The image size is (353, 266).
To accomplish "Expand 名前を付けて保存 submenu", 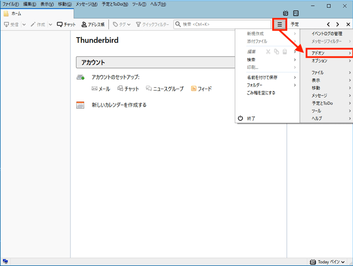I will tap(267, 77).
